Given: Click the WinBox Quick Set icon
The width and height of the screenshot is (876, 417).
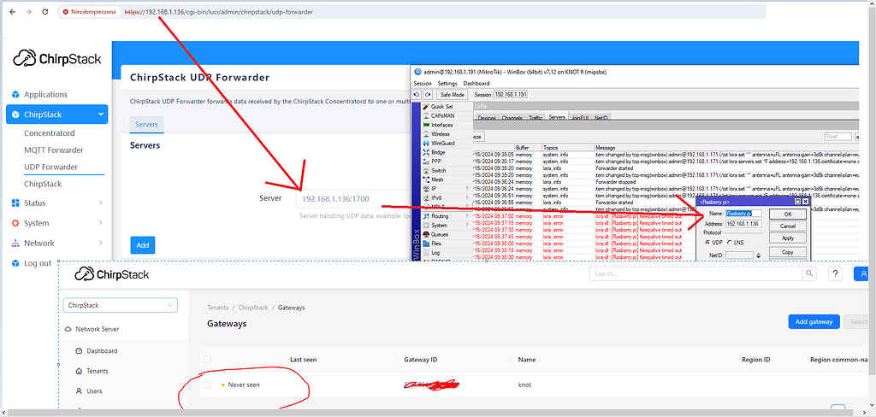Looking at the screenshot, I should pyautogui.click(x=425, y=107).
